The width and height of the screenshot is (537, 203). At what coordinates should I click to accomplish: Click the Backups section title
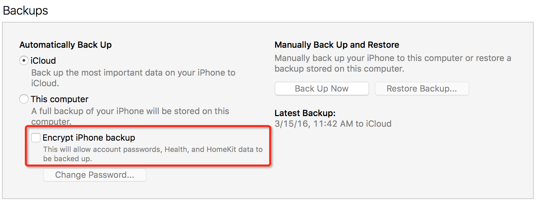[x=26, y=11]
